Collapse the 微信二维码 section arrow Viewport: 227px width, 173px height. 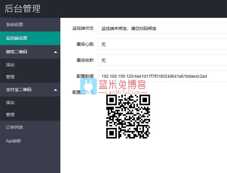point(55,52)
